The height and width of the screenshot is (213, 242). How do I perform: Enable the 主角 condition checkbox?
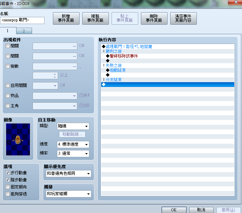(x=7, y=105)
